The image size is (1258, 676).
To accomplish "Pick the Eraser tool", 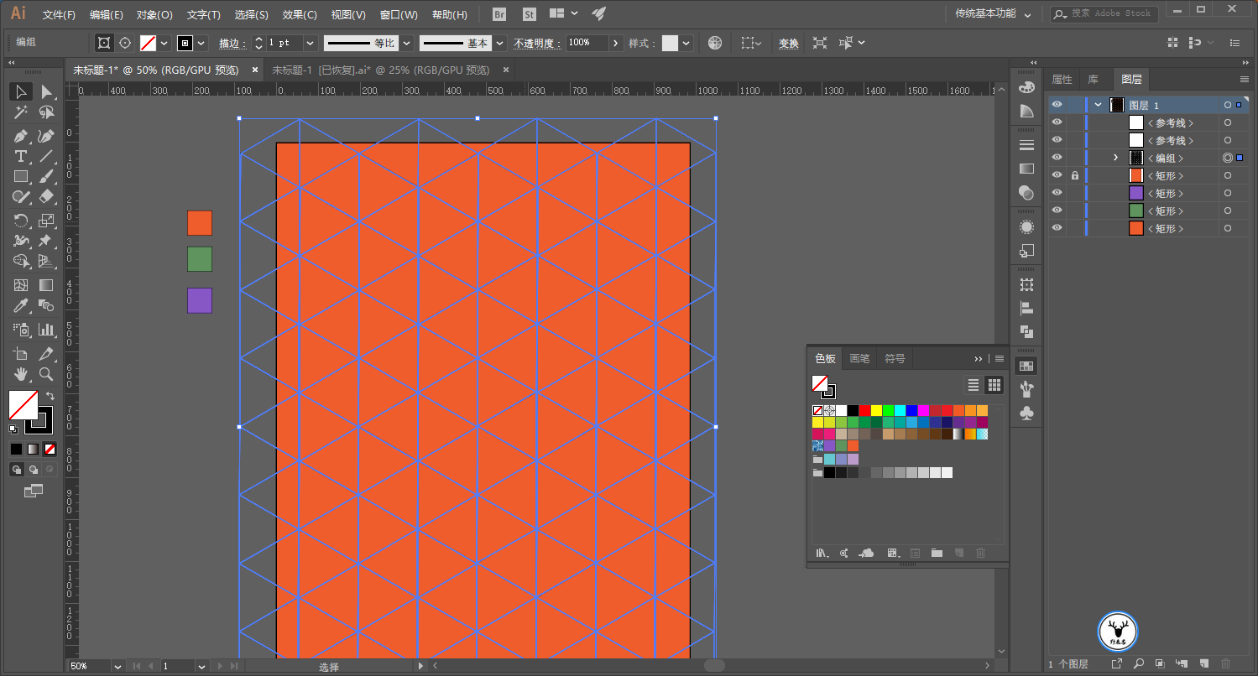I will [x=46, y=196].
